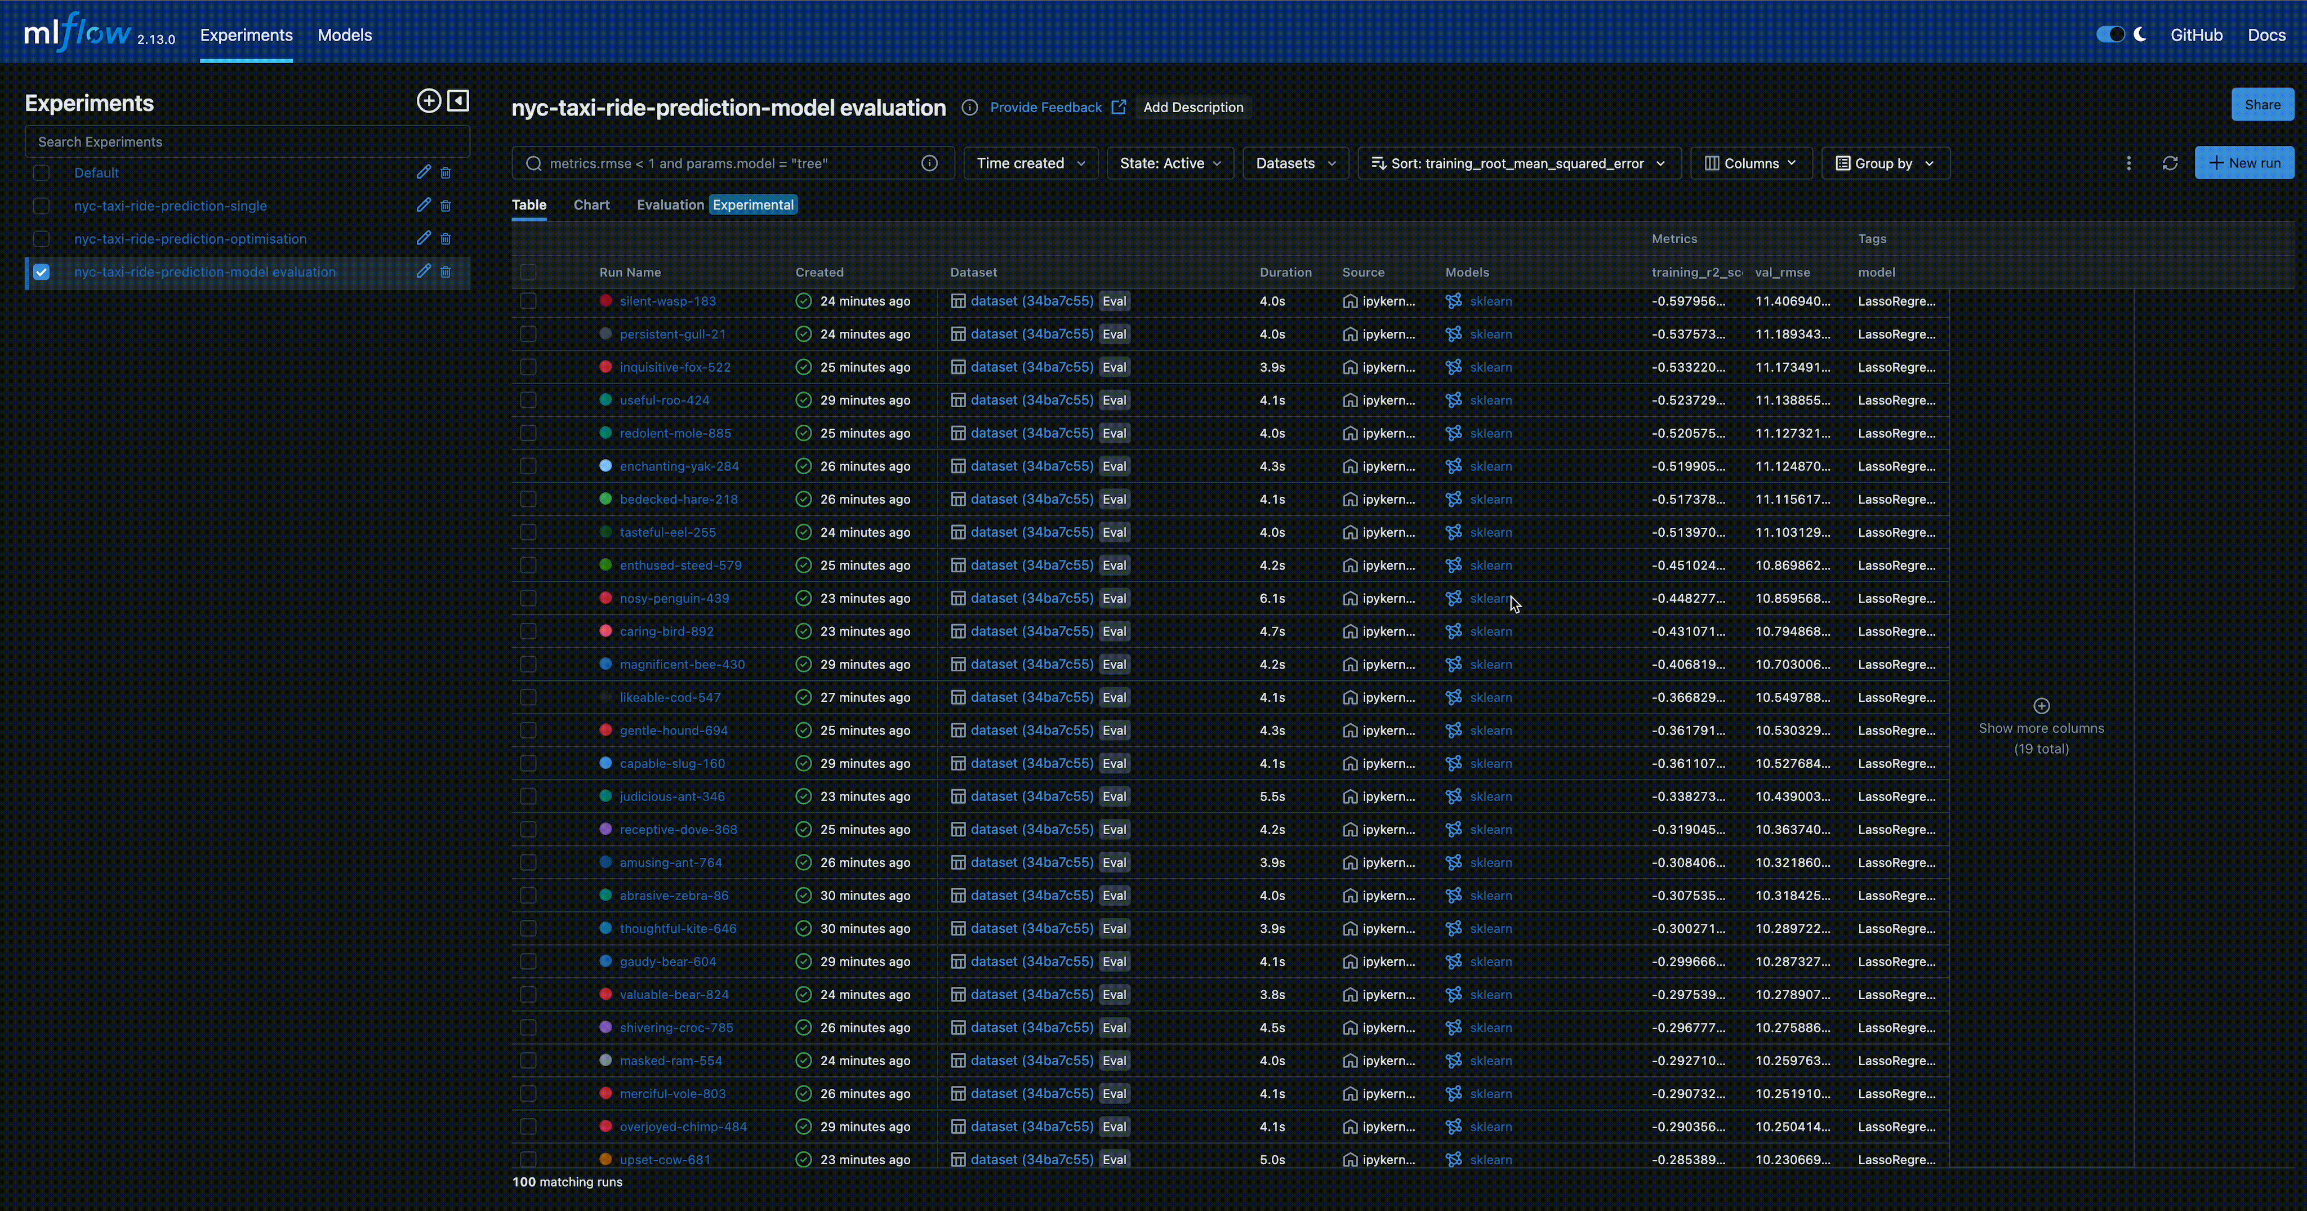Click the Add Description button
This screenshot has width=2307, height=1211.
tap(1193, 108)
